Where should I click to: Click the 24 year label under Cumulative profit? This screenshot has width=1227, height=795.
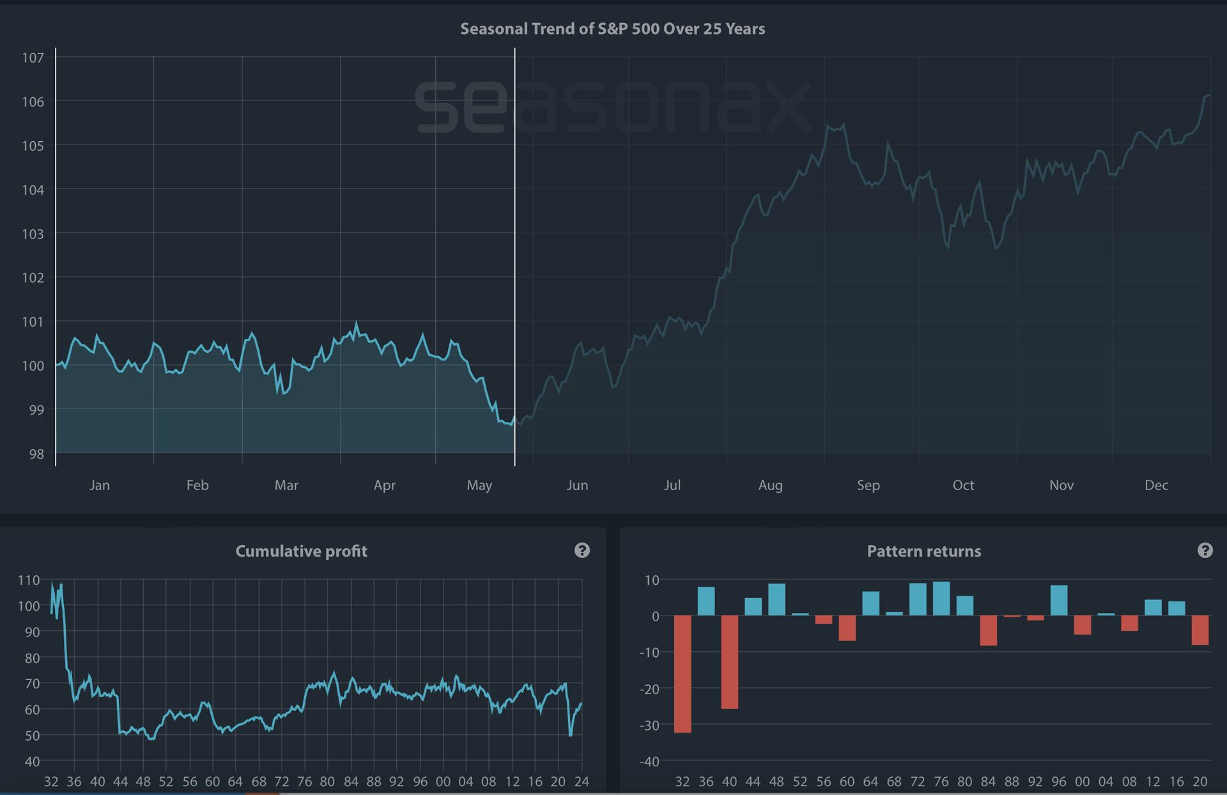[582, 782]
